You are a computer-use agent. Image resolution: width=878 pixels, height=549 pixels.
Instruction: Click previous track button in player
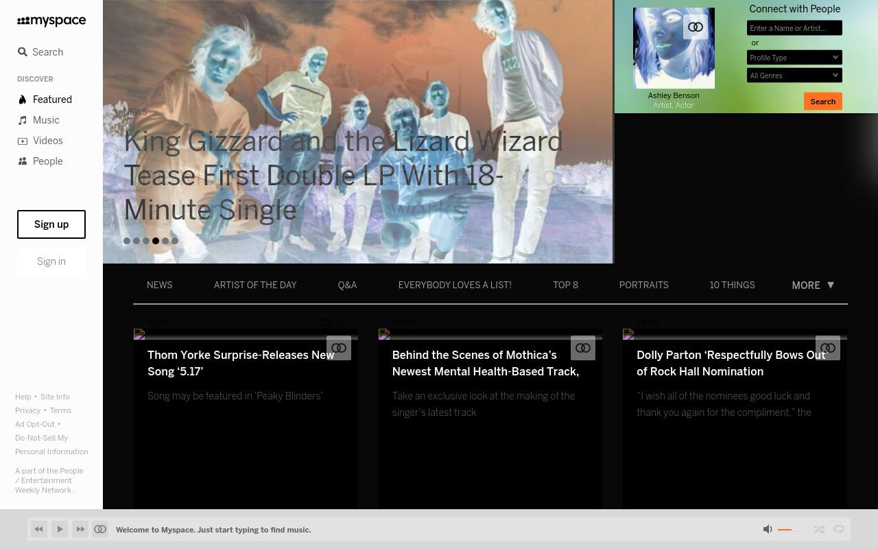click(x=39, y=529)
